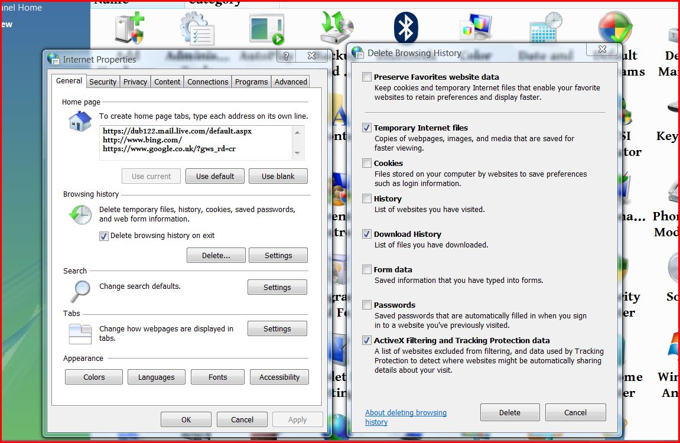Open the Content tab
The image size is (680, 443).
pyautogui.click(x=167, y=82)
